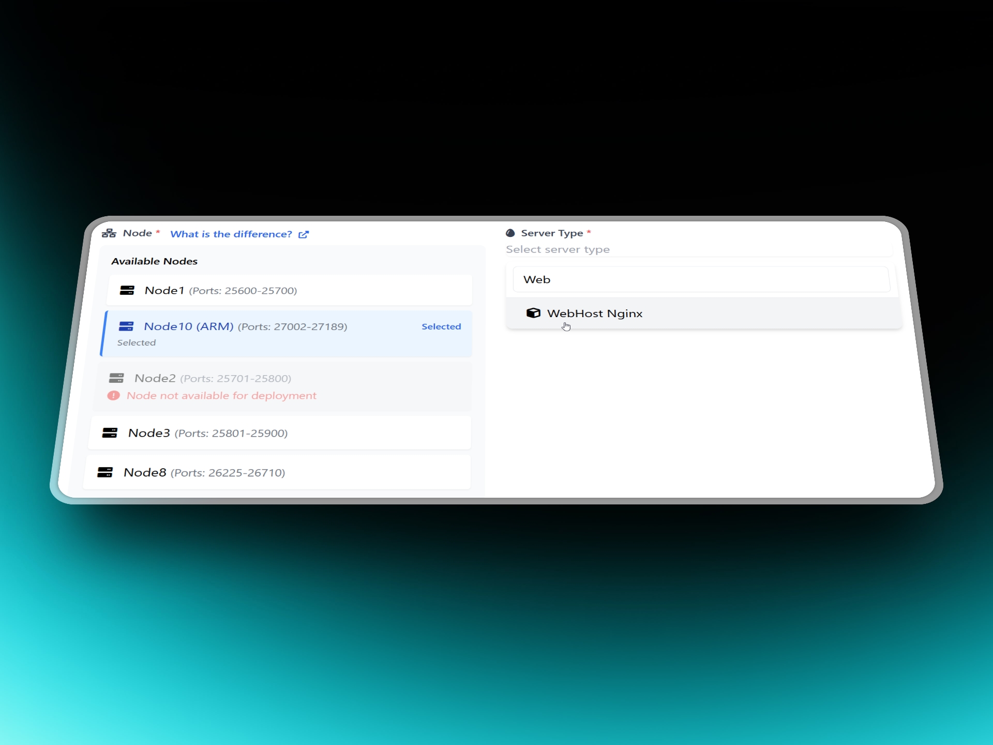Screen dimensions: 993x745
Task: Click the network icon next to the Node label
Action: [x=109, y=233]
